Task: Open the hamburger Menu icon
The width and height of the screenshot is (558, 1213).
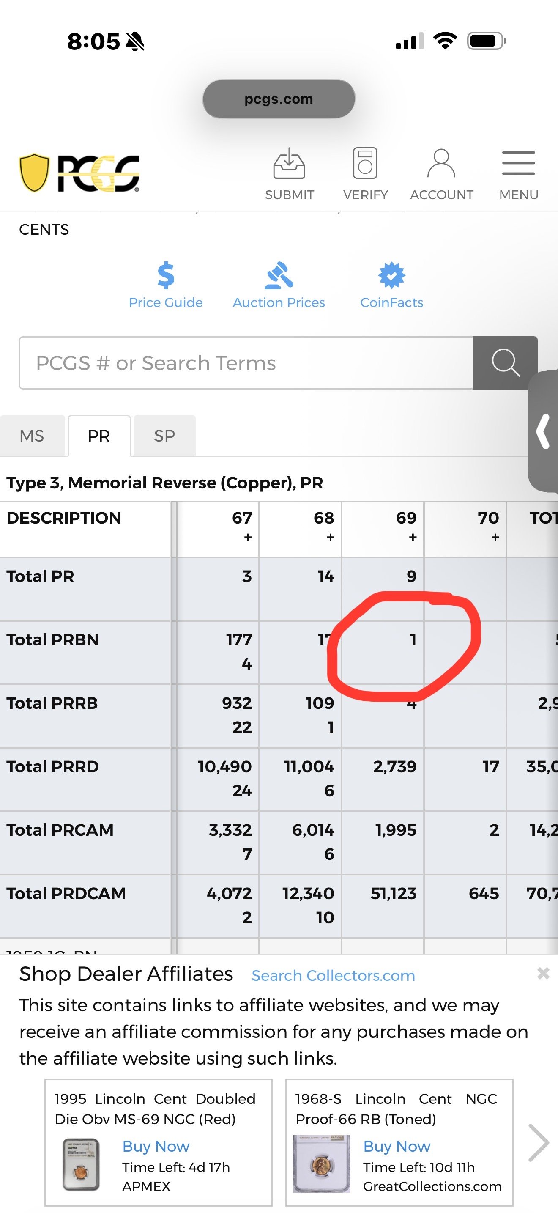Action: click(x=519, y=163)
